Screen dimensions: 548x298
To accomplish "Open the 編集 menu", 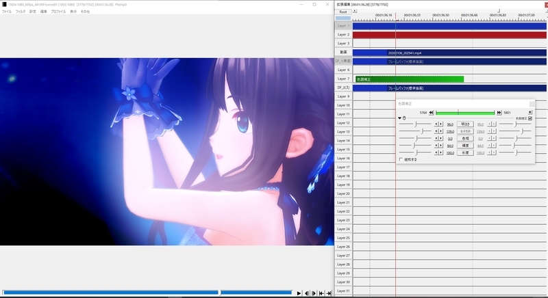I will 43,12.
